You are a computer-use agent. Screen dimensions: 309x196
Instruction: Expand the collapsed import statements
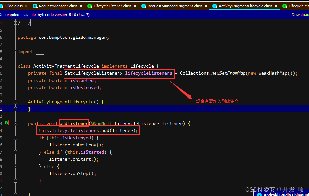point(15,52)
